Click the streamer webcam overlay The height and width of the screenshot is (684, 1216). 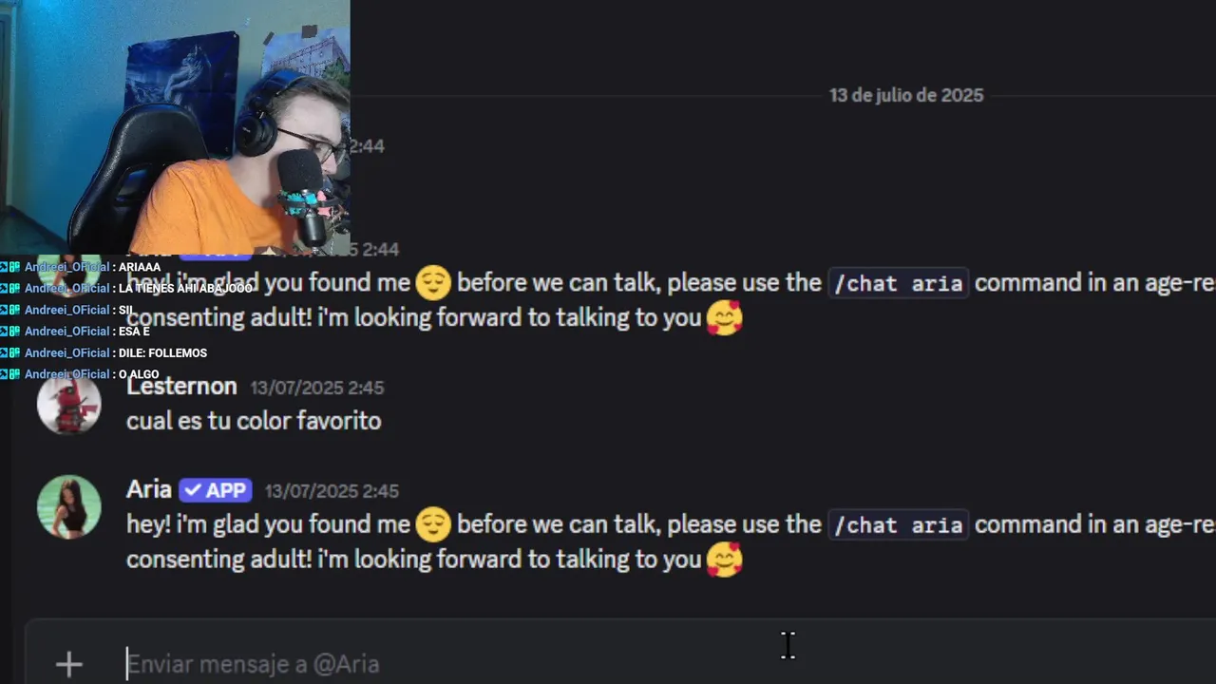(175, 127)
